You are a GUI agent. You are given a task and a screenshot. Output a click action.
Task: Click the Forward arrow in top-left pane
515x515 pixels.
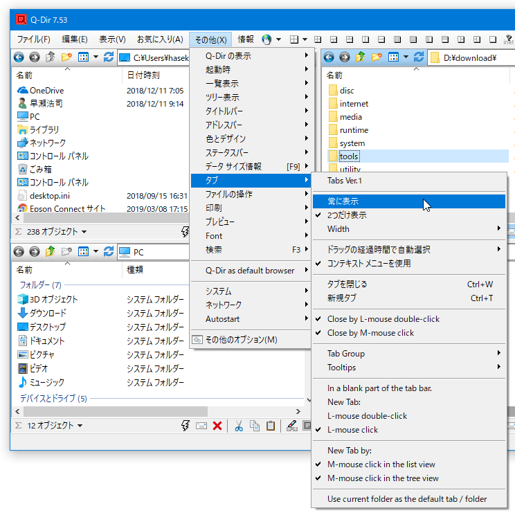34,57
